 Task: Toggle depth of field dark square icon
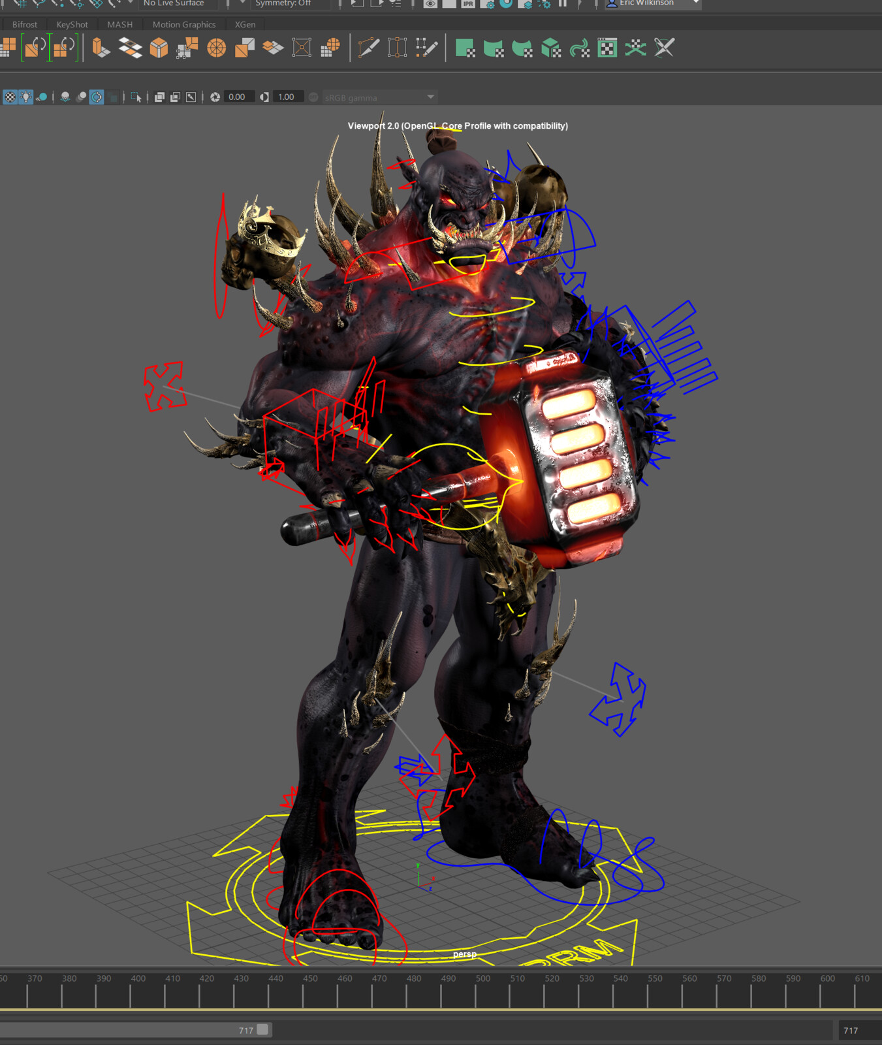pyautogui.click(x=114, y=97)
